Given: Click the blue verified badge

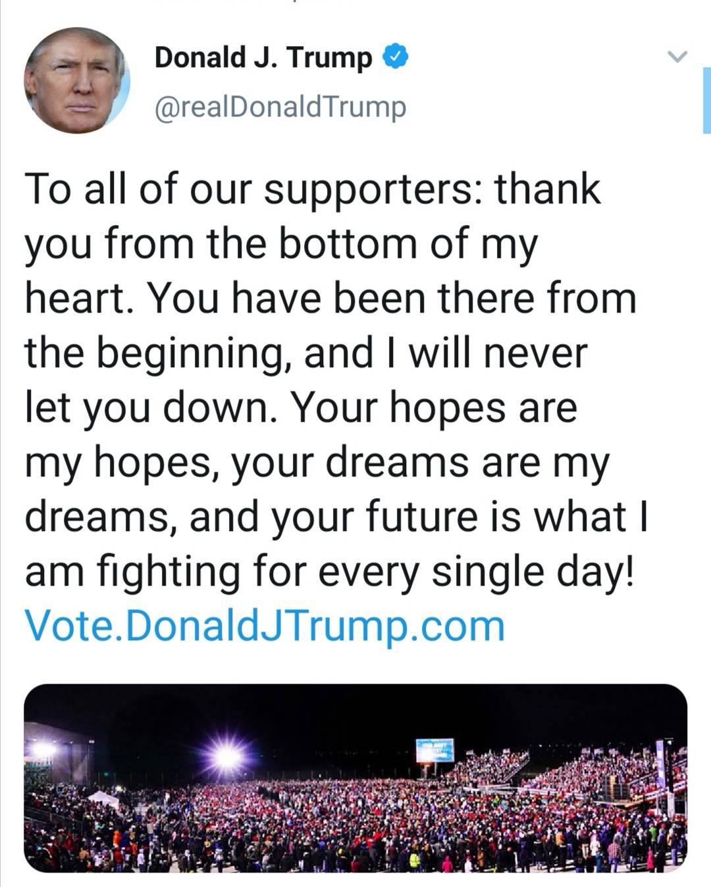Looking at the screenshot, I should (x=395, y=57).
